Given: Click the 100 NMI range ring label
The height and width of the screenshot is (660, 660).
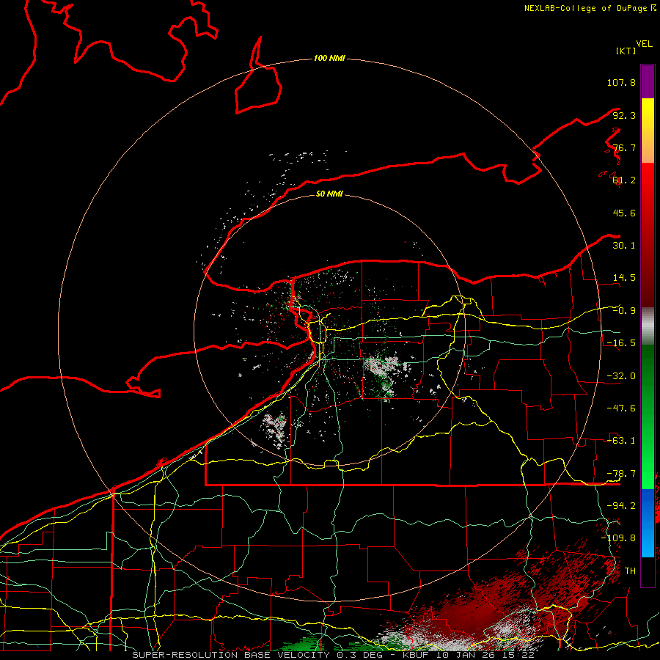Looking at the screenshot, I should (x=329, y=58).
